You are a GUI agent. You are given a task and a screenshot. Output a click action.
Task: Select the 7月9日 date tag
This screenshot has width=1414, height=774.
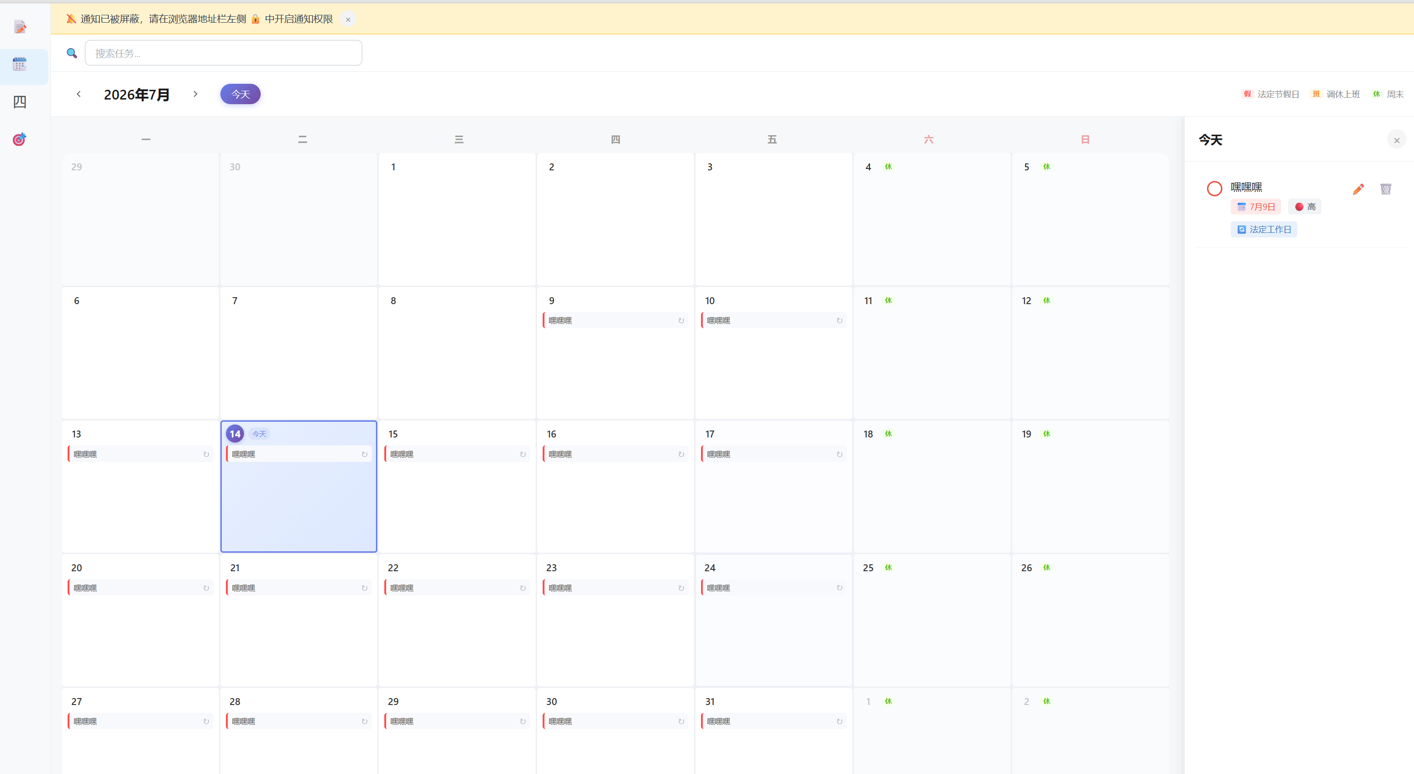[x=1255, y=207]
